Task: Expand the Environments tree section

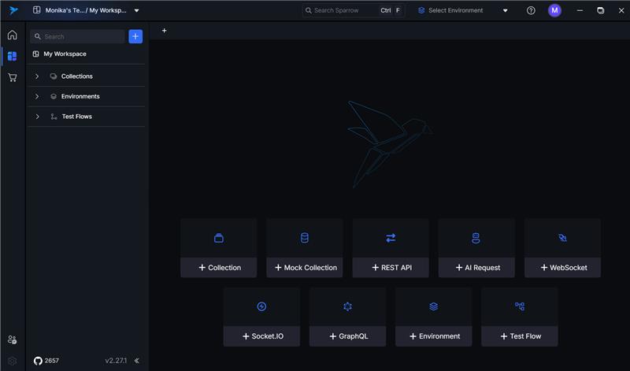Action: pyautogui.click(x=37, y=96)
